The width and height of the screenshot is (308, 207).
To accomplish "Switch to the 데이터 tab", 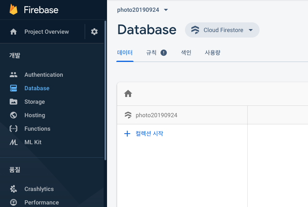I will coord(125,53).
